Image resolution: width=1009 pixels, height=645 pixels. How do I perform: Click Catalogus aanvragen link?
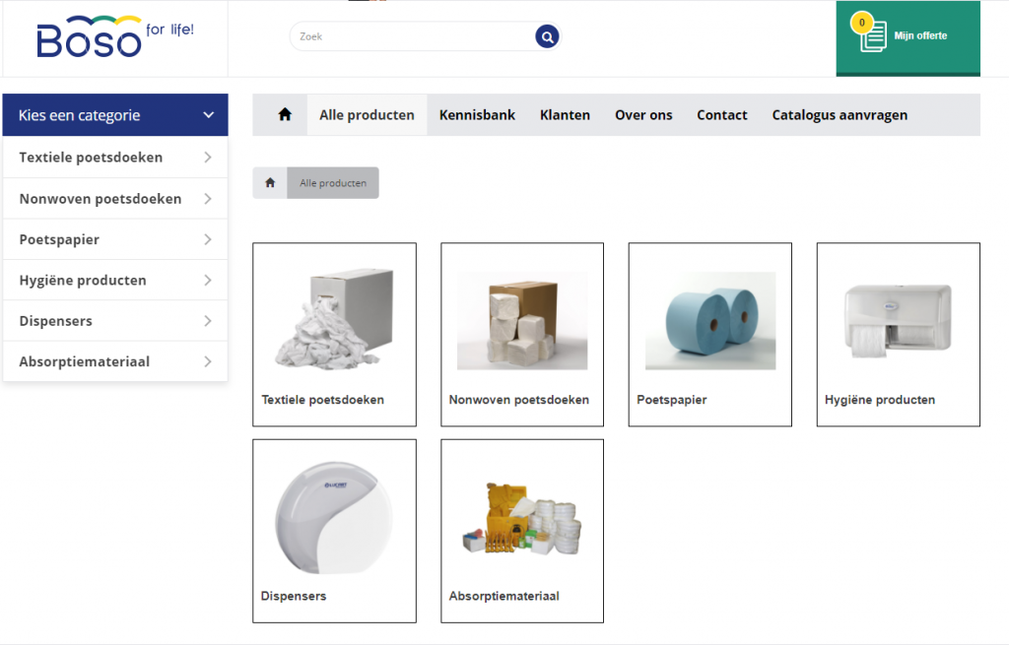click(x=840, y=115)
